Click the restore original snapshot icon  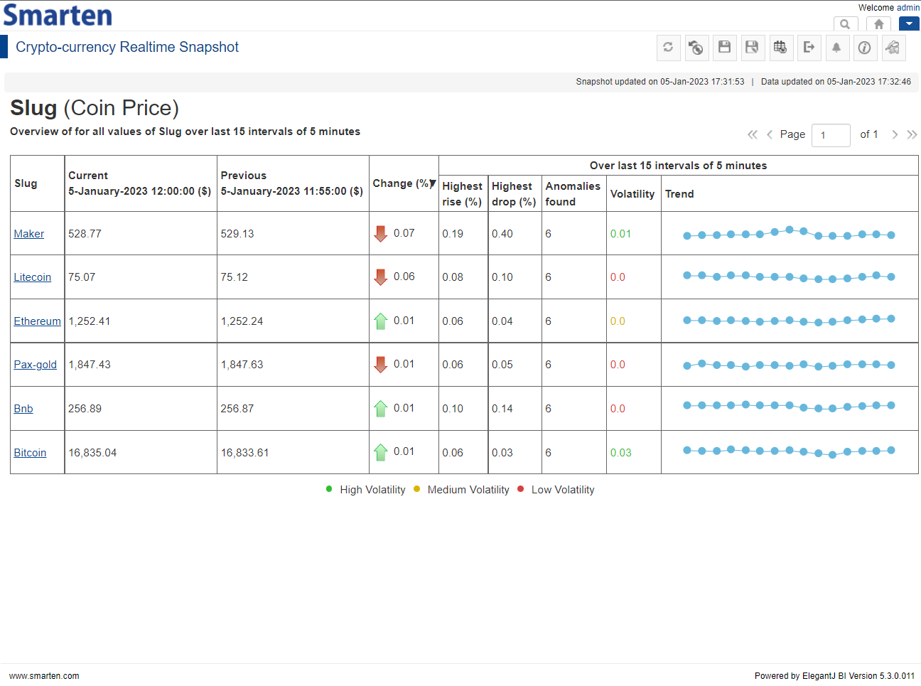696,48
